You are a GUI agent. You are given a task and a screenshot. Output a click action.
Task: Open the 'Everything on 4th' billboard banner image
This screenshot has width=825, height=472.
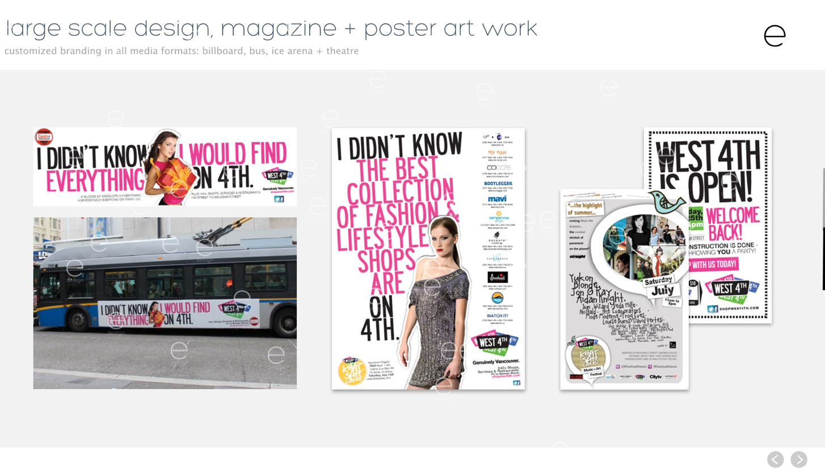click(165, 167)
